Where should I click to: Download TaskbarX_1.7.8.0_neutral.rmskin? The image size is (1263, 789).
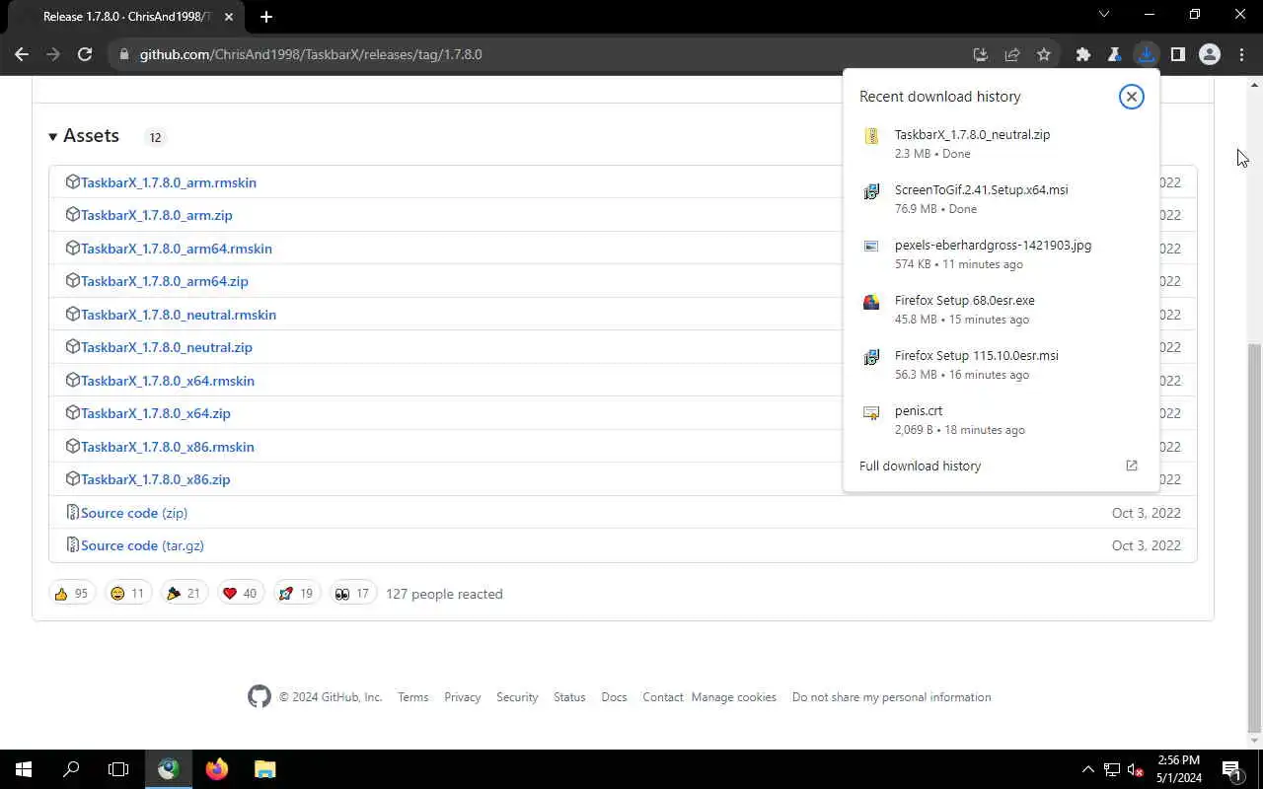click(179, 315)
